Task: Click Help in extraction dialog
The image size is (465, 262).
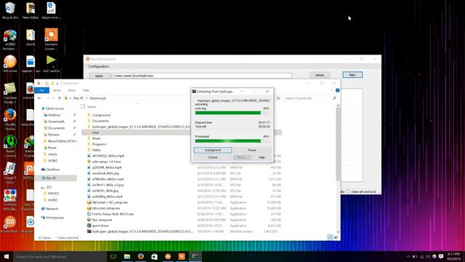Action: [x=262, y=157]
